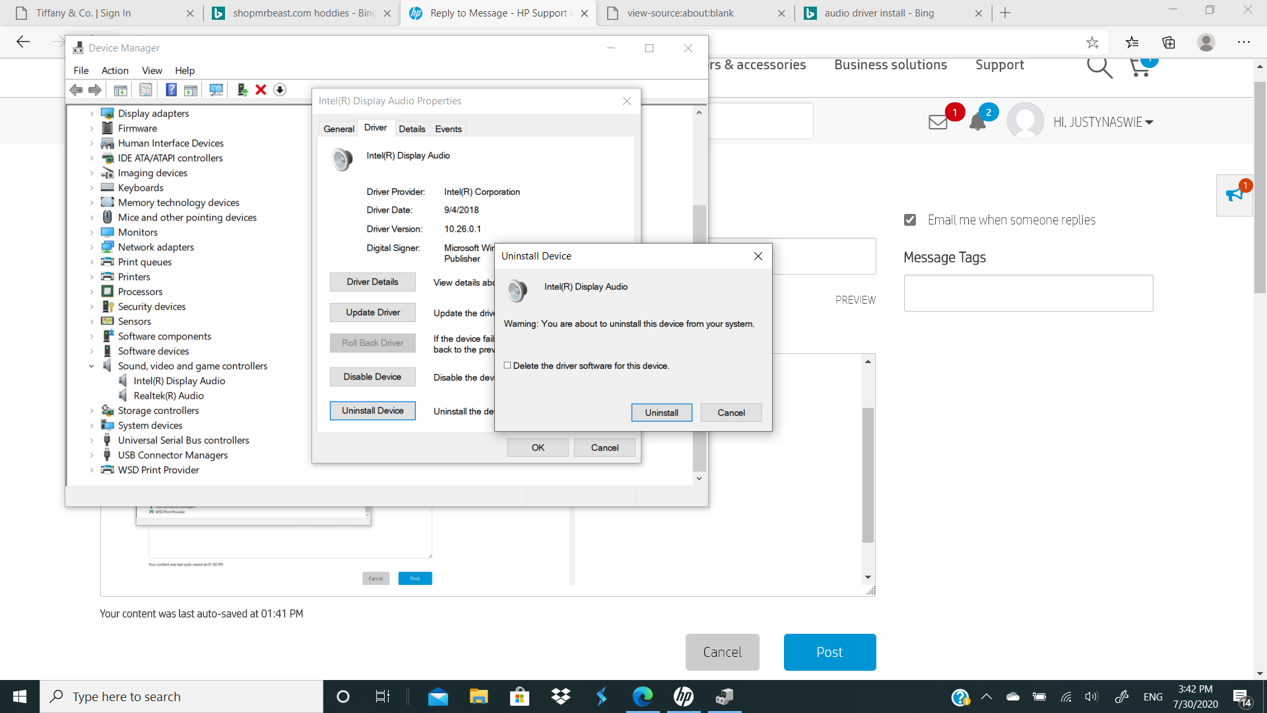The image size is (1267, 713).
Task: Click the red X uninstall device toolbar icon
Action: click(x=261, y=90)
